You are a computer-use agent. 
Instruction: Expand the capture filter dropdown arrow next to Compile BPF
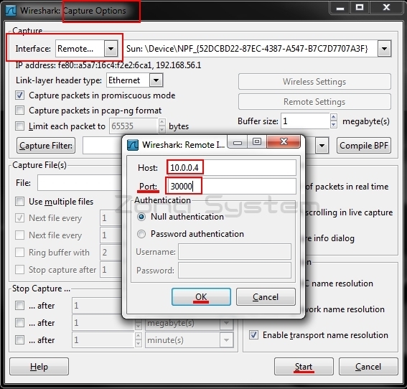point(322,145)
